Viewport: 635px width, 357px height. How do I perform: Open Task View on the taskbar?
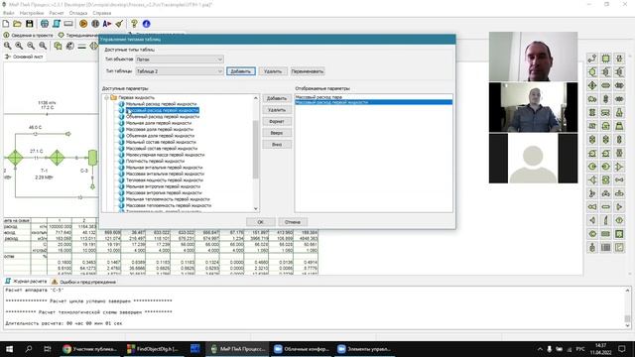point(48,349)
